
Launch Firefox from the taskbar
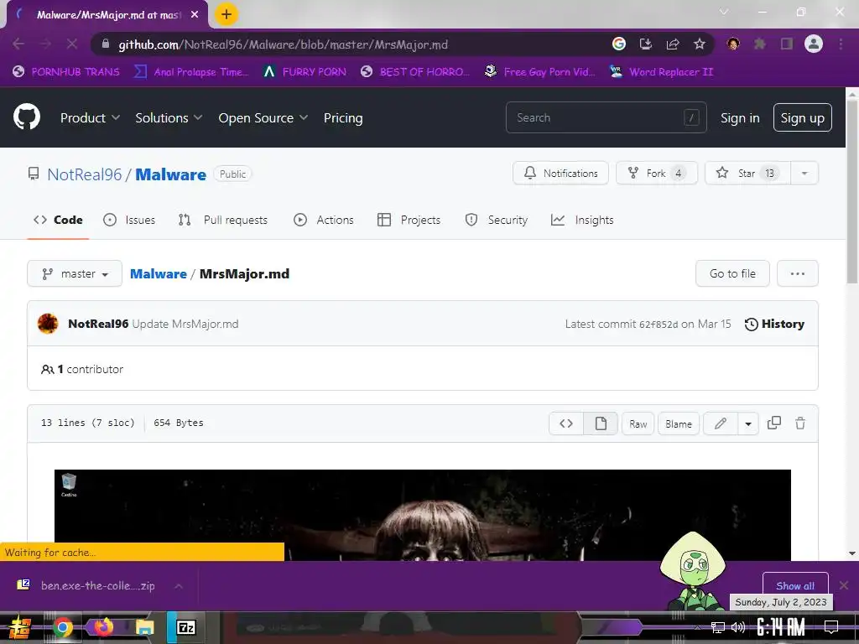point(103,627)
